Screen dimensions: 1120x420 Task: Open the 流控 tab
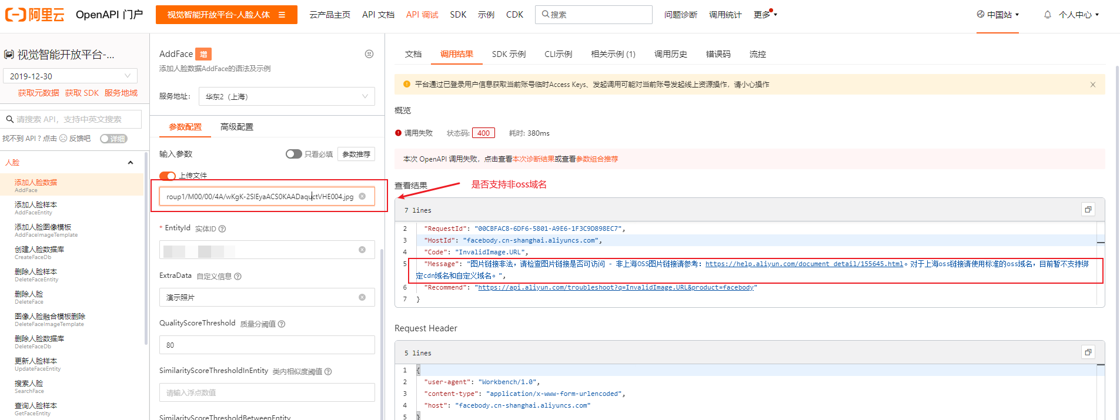point(758,54)
